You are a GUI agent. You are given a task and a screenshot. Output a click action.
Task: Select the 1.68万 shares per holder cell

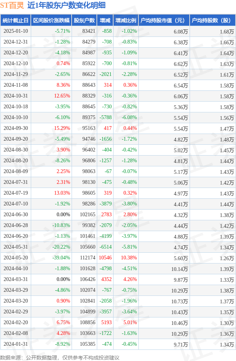pyautogui.click(x=226, y=32)
